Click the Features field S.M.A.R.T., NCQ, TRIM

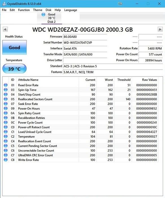click(x=113, y=72)
